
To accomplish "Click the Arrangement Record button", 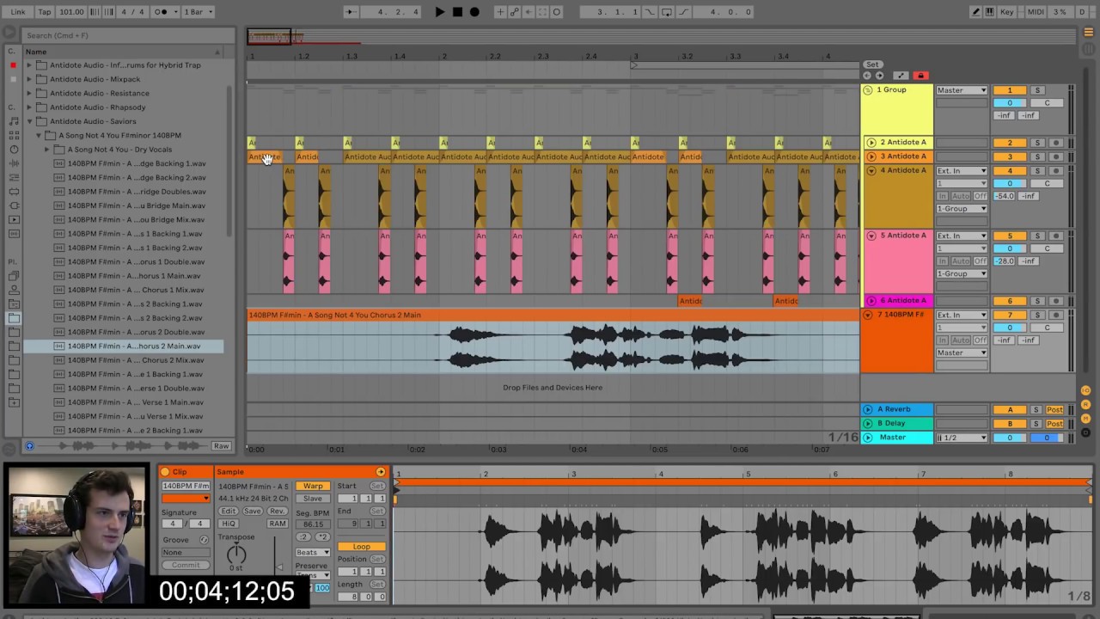I will pos(474,12).
